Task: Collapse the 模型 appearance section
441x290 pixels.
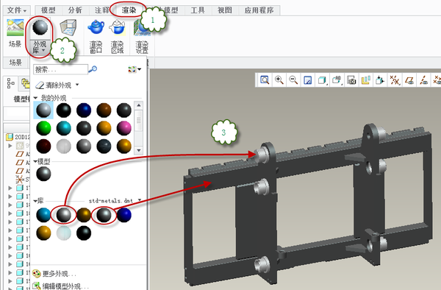Action: tap(35, 161)
